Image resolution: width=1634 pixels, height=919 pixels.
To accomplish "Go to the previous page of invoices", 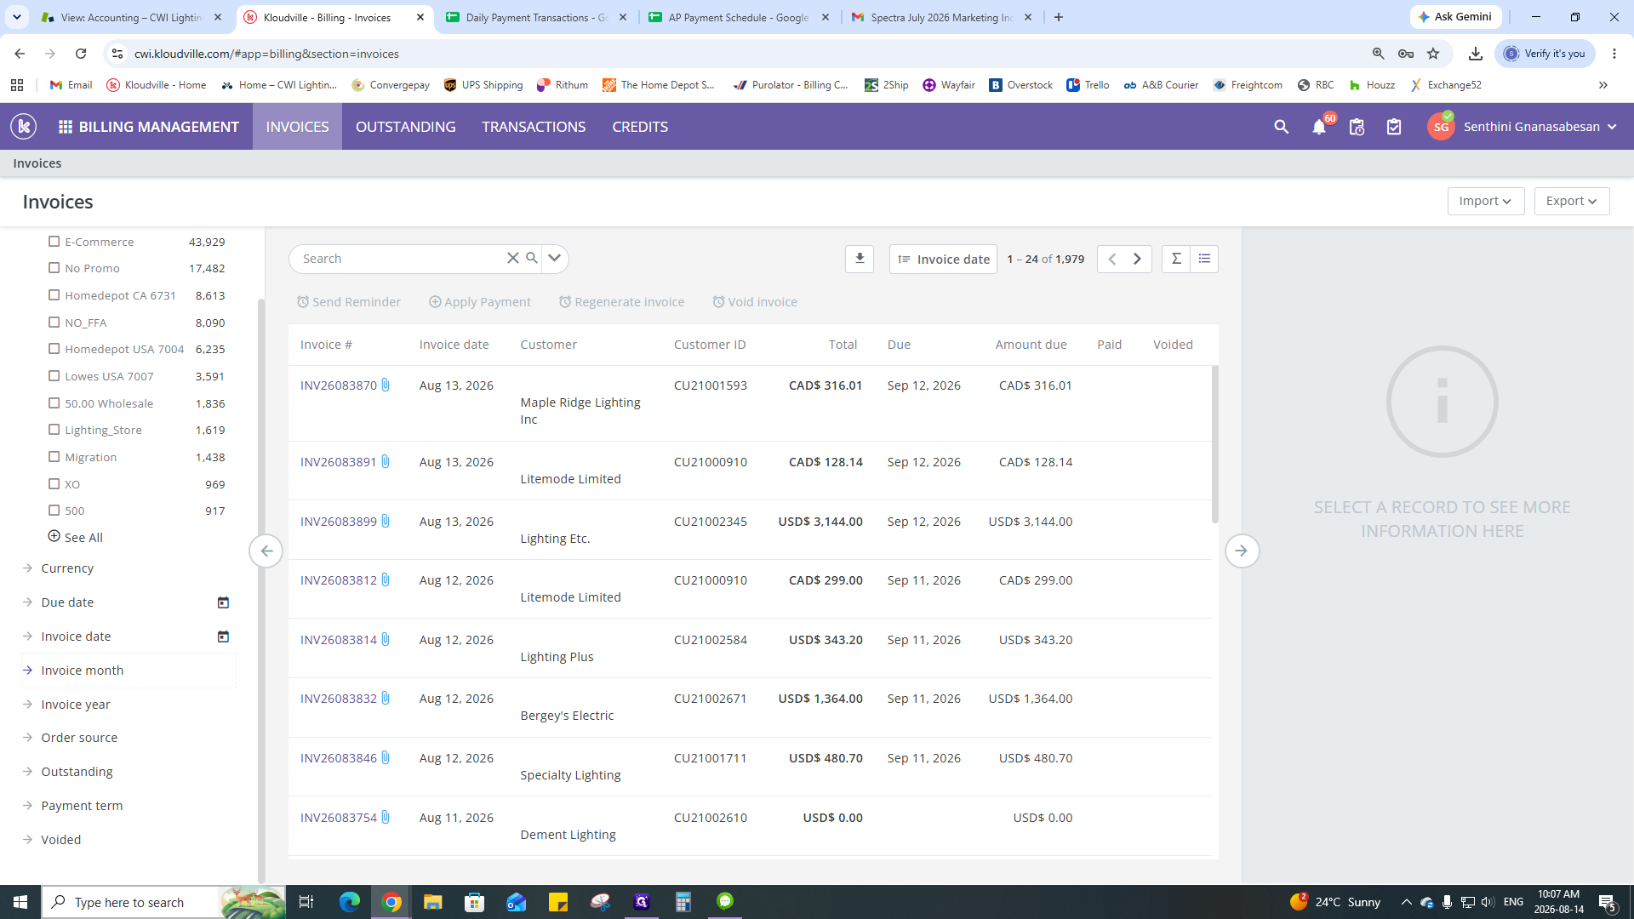I will pos(1111,259).
